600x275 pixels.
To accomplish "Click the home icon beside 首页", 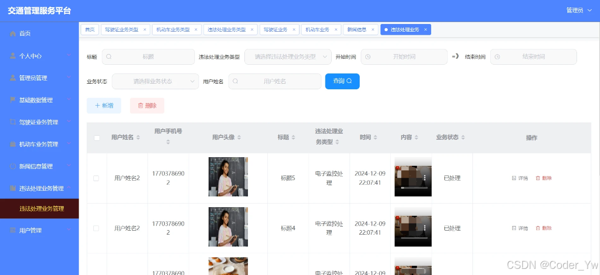I will pyautogui.click(x=13, y=34).
